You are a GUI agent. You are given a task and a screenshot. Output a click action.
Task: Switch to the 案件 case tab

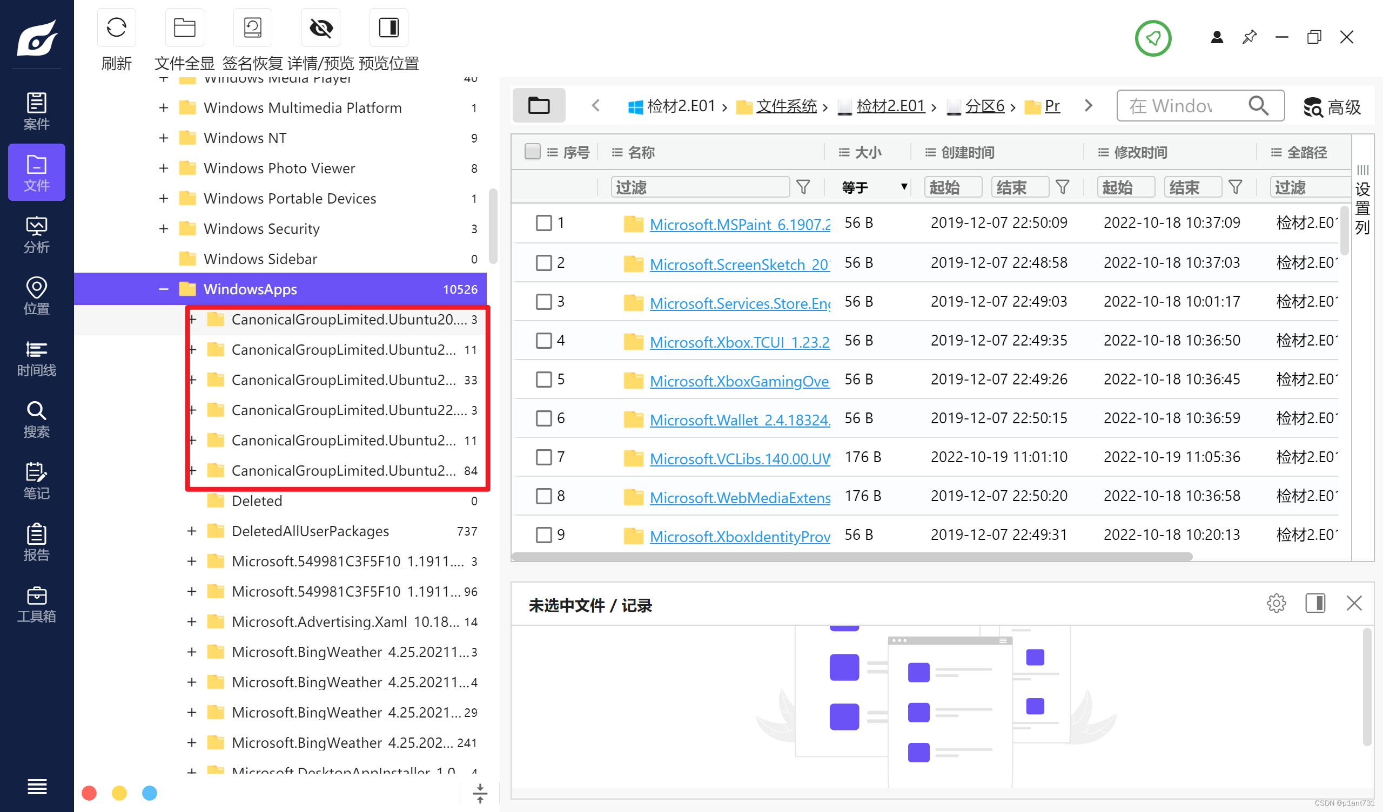pos(37,111)
